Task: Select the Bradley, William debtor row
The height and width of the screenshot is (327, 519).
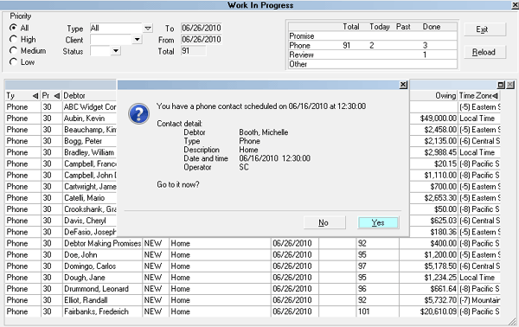Action: [x=89, y=152]
